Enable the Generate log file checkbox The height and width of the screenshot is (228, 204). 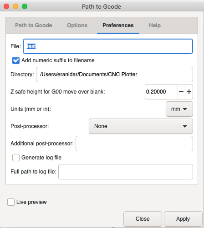click(16, 158)
